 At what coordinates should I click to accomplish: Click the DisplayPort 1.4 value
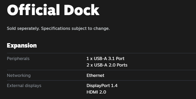pos(102,86)
